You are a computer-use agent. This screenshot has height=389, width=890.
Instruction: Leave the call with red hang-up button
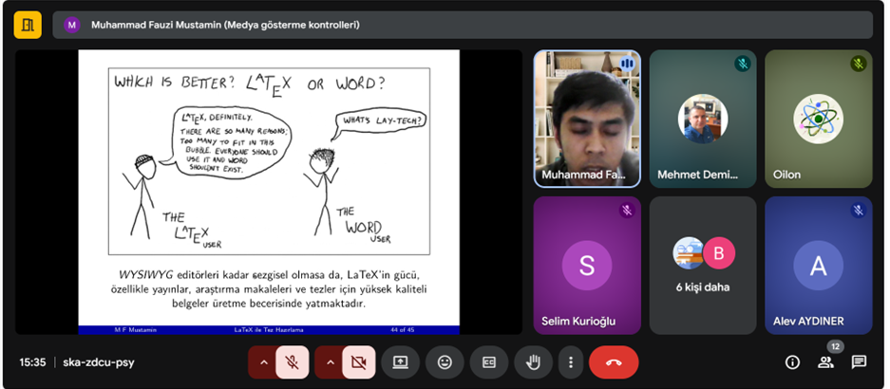click(614, 361)
